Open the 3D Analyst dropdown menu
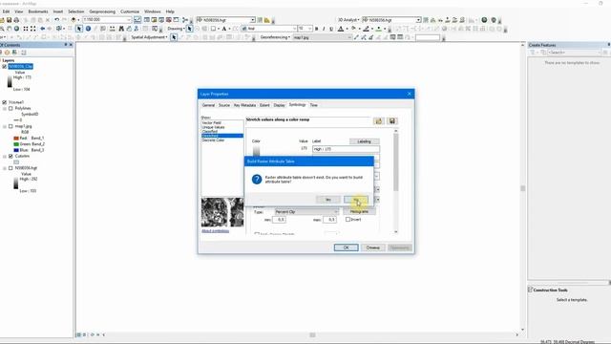Image resolution: width=611 pixels, height=344 pixels. coord(348,19)
